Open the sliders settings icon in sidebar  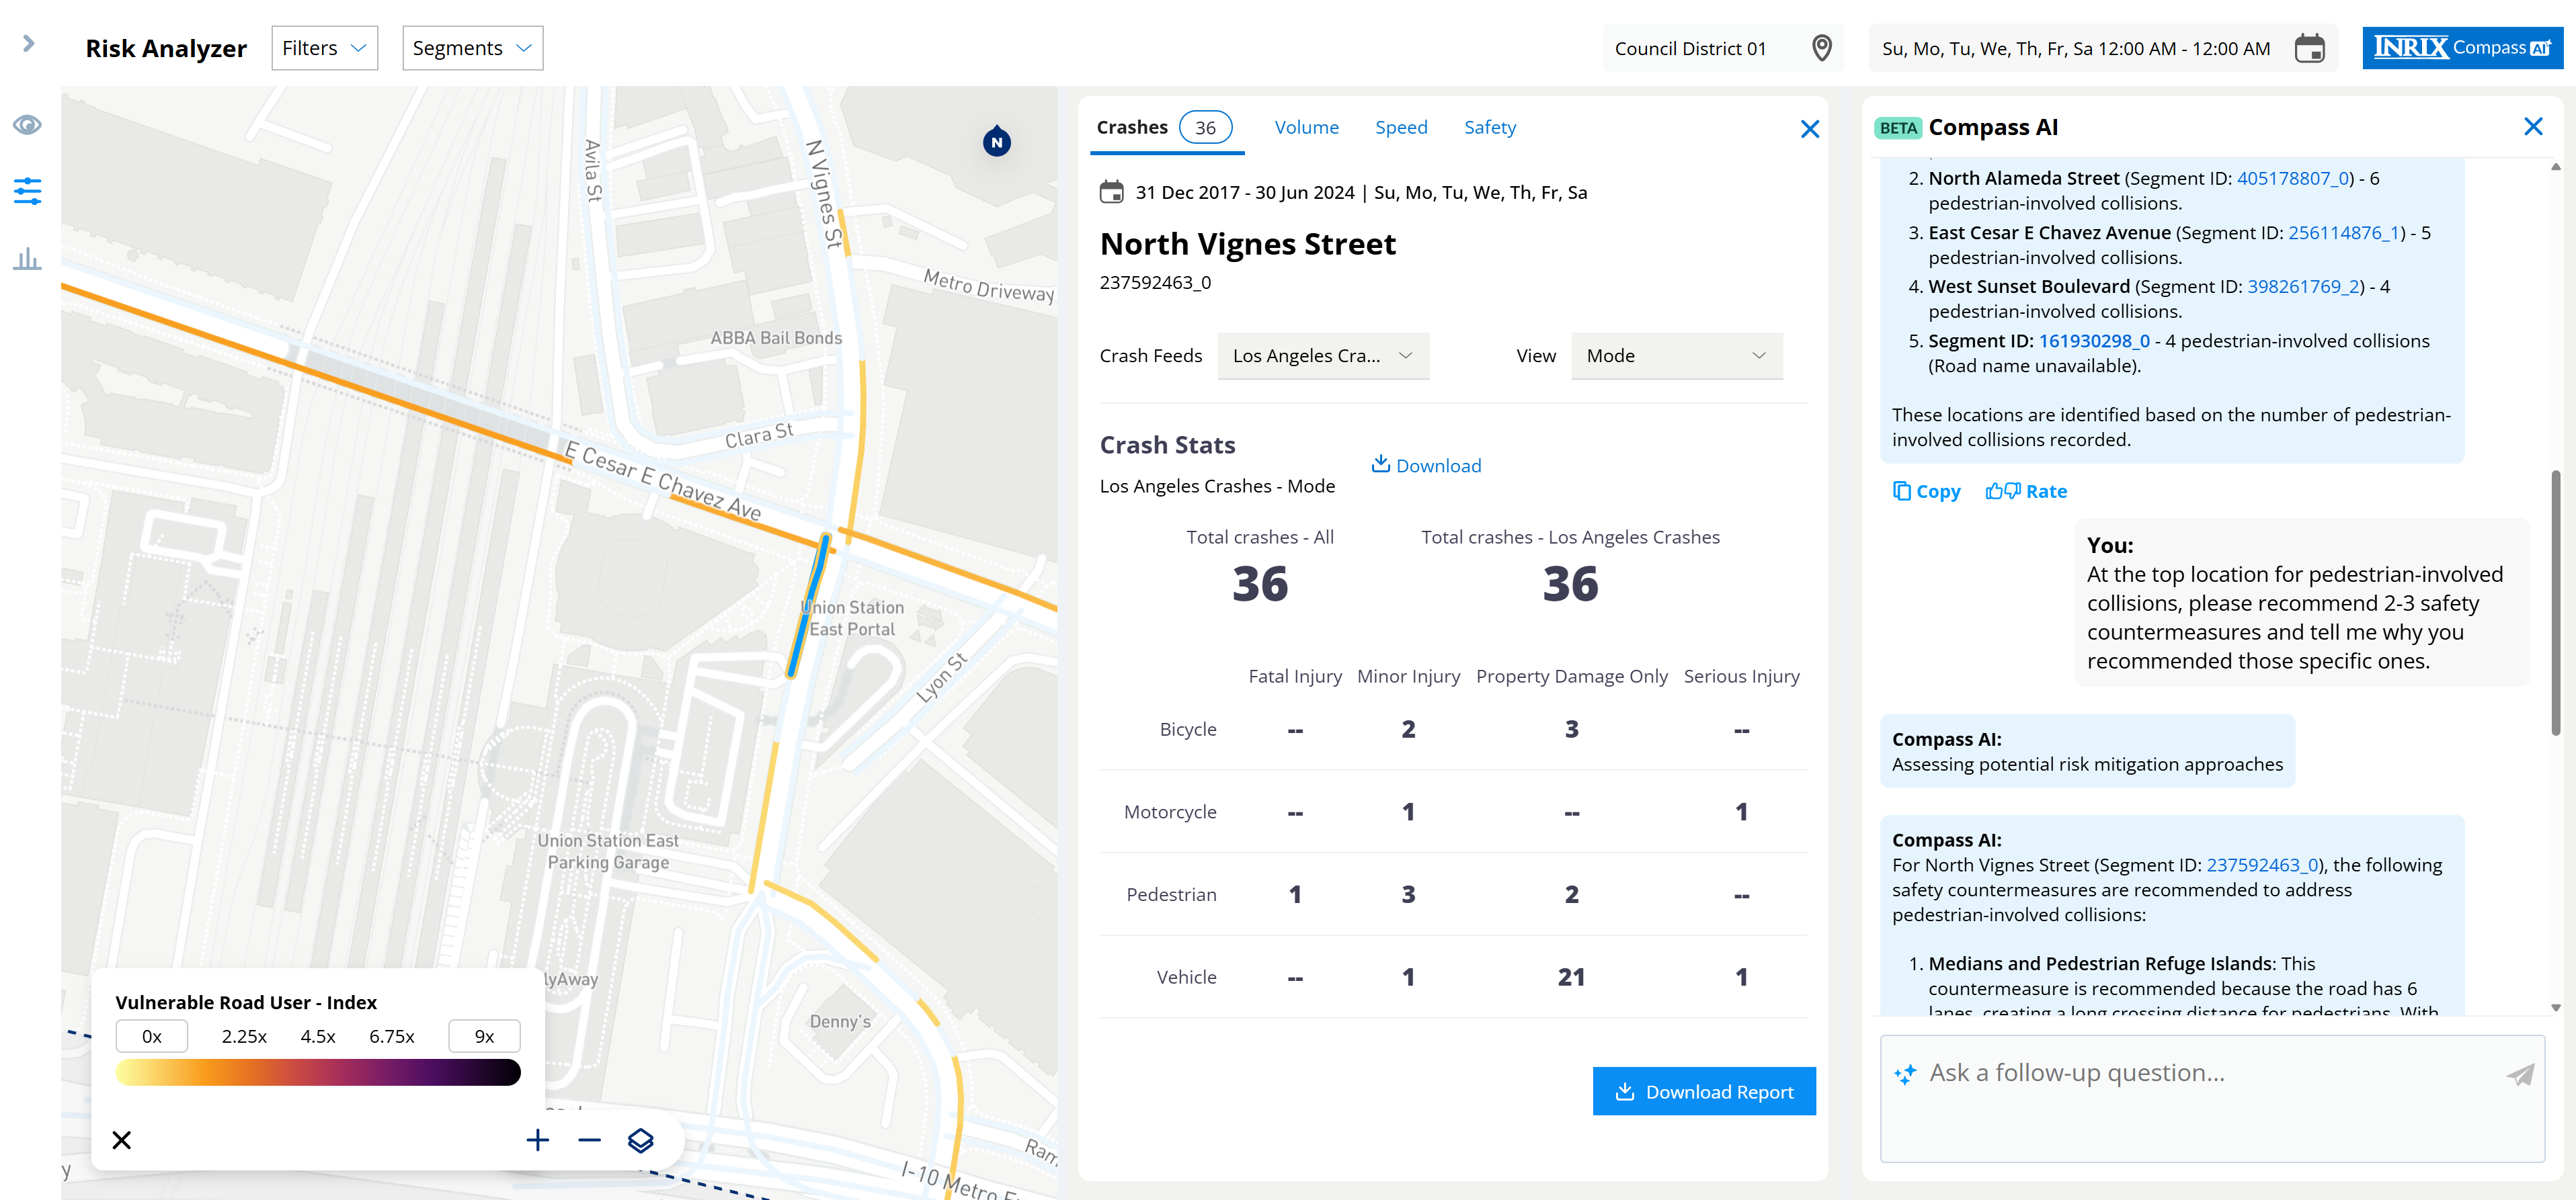[x=27, y=191]
